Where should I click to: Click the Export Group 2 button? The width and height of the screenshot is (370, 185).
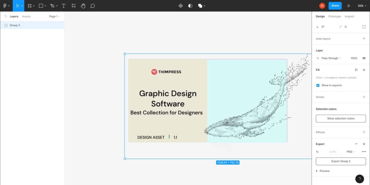click(340, 161)
